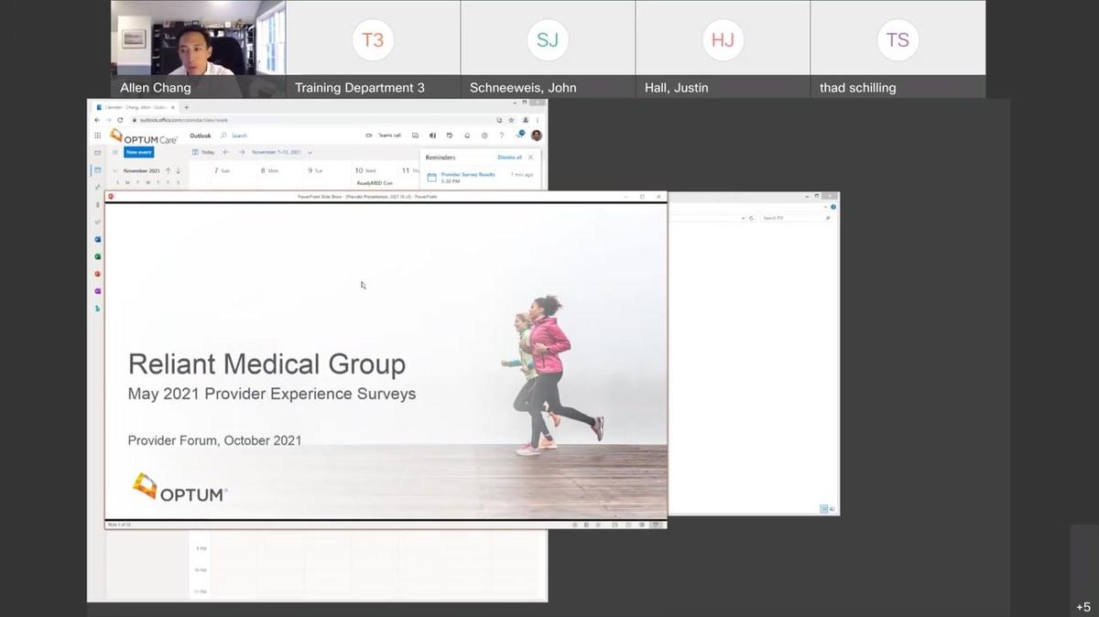
Task: Open OneNote from the Outlook left rail
Action: [x=98, y=291]
